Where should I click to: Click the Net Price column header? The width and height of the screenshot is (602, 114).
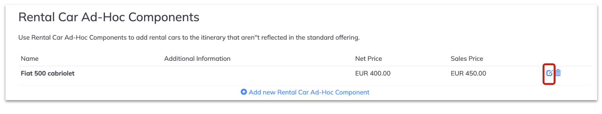tap(368, 59)
